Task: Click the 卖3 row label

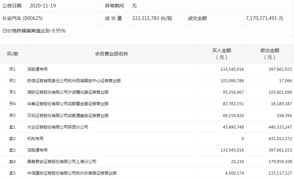Action: coord(13,150)
